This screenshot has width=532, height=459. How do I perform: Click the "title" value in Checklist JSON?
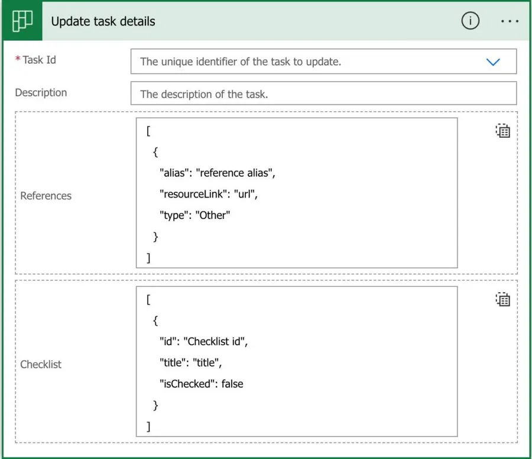tap(207, 363)
